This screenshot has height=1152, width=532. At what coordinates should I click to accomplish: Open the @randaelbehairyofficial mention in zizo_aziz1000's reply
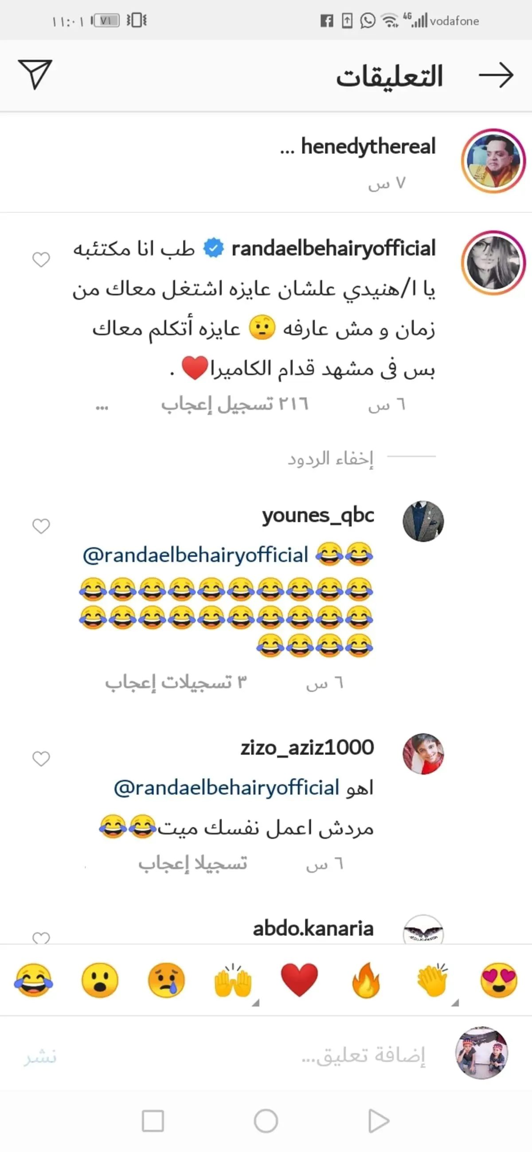pos(227,787)
